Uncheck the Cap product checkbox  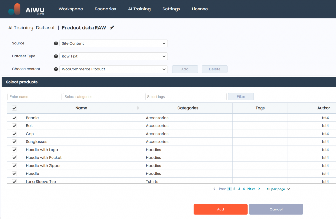(14, 134)
